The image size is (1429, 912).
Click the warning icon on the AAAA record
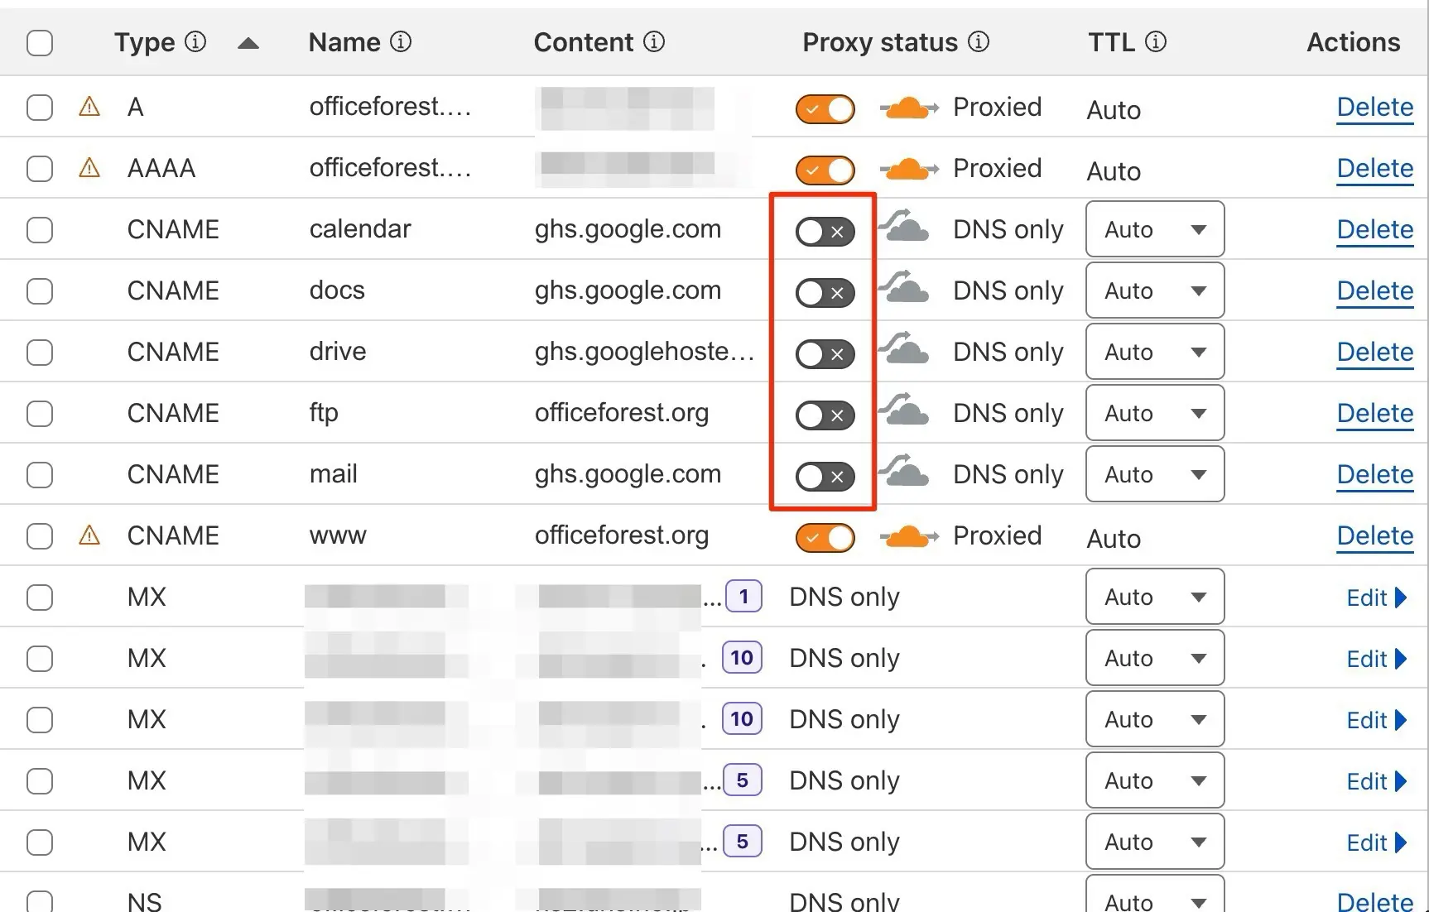(89, 168)
